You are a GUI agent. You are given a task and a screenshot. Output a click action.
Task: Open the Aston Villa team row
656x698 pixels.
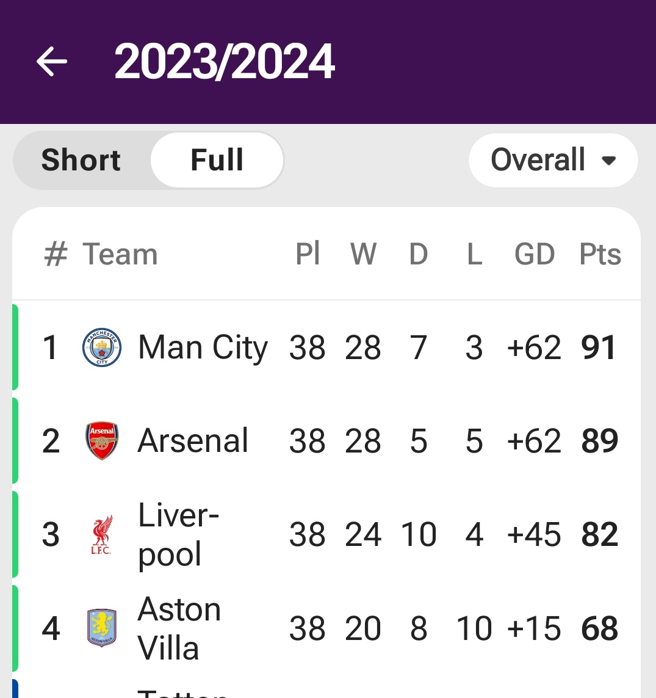click(326, 628)
